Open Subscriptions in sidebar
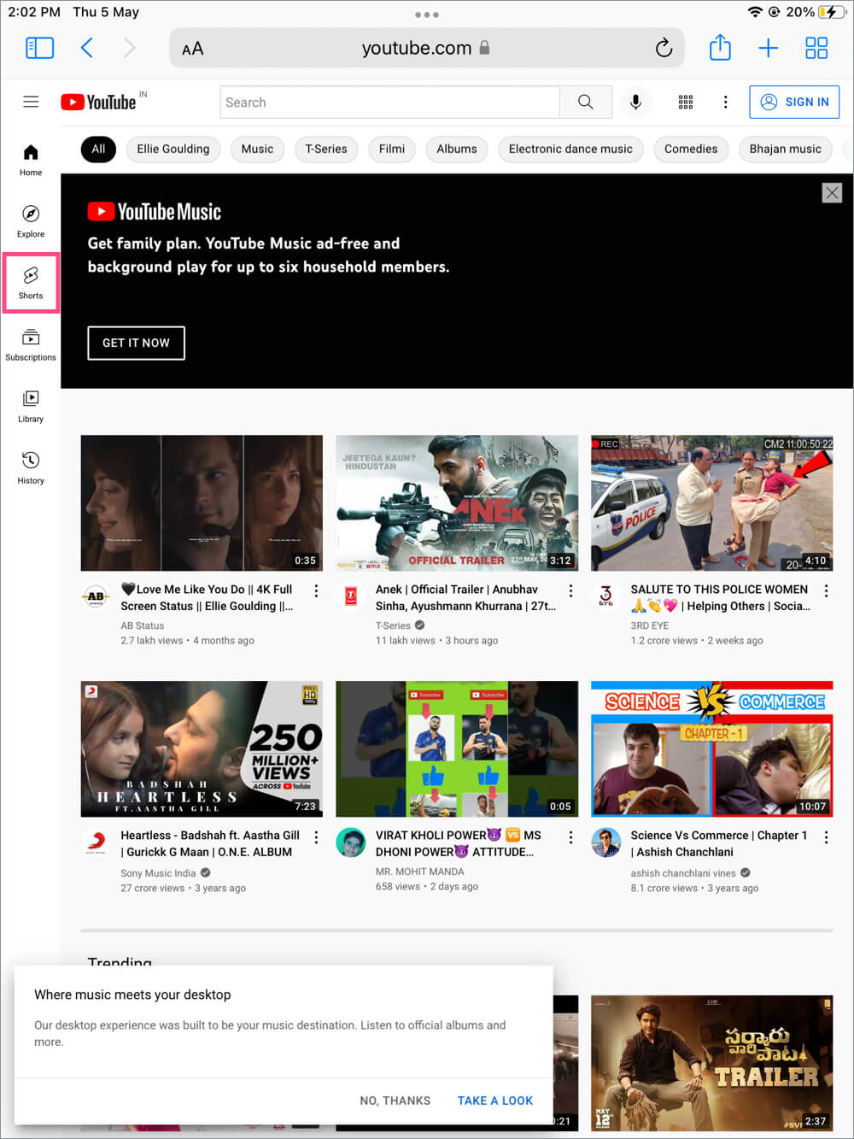This screenshot has width=854, height=1139. [x=31, y=344]
